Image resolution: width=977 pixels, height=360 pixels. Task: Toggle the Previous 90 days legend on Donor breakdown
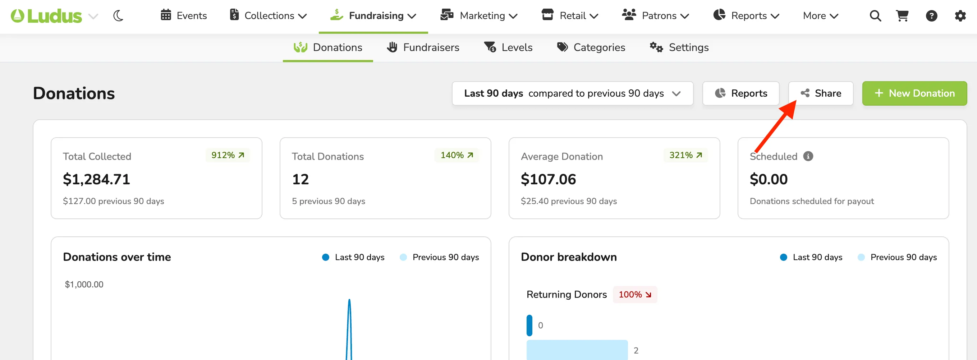(x=897, y=257)
